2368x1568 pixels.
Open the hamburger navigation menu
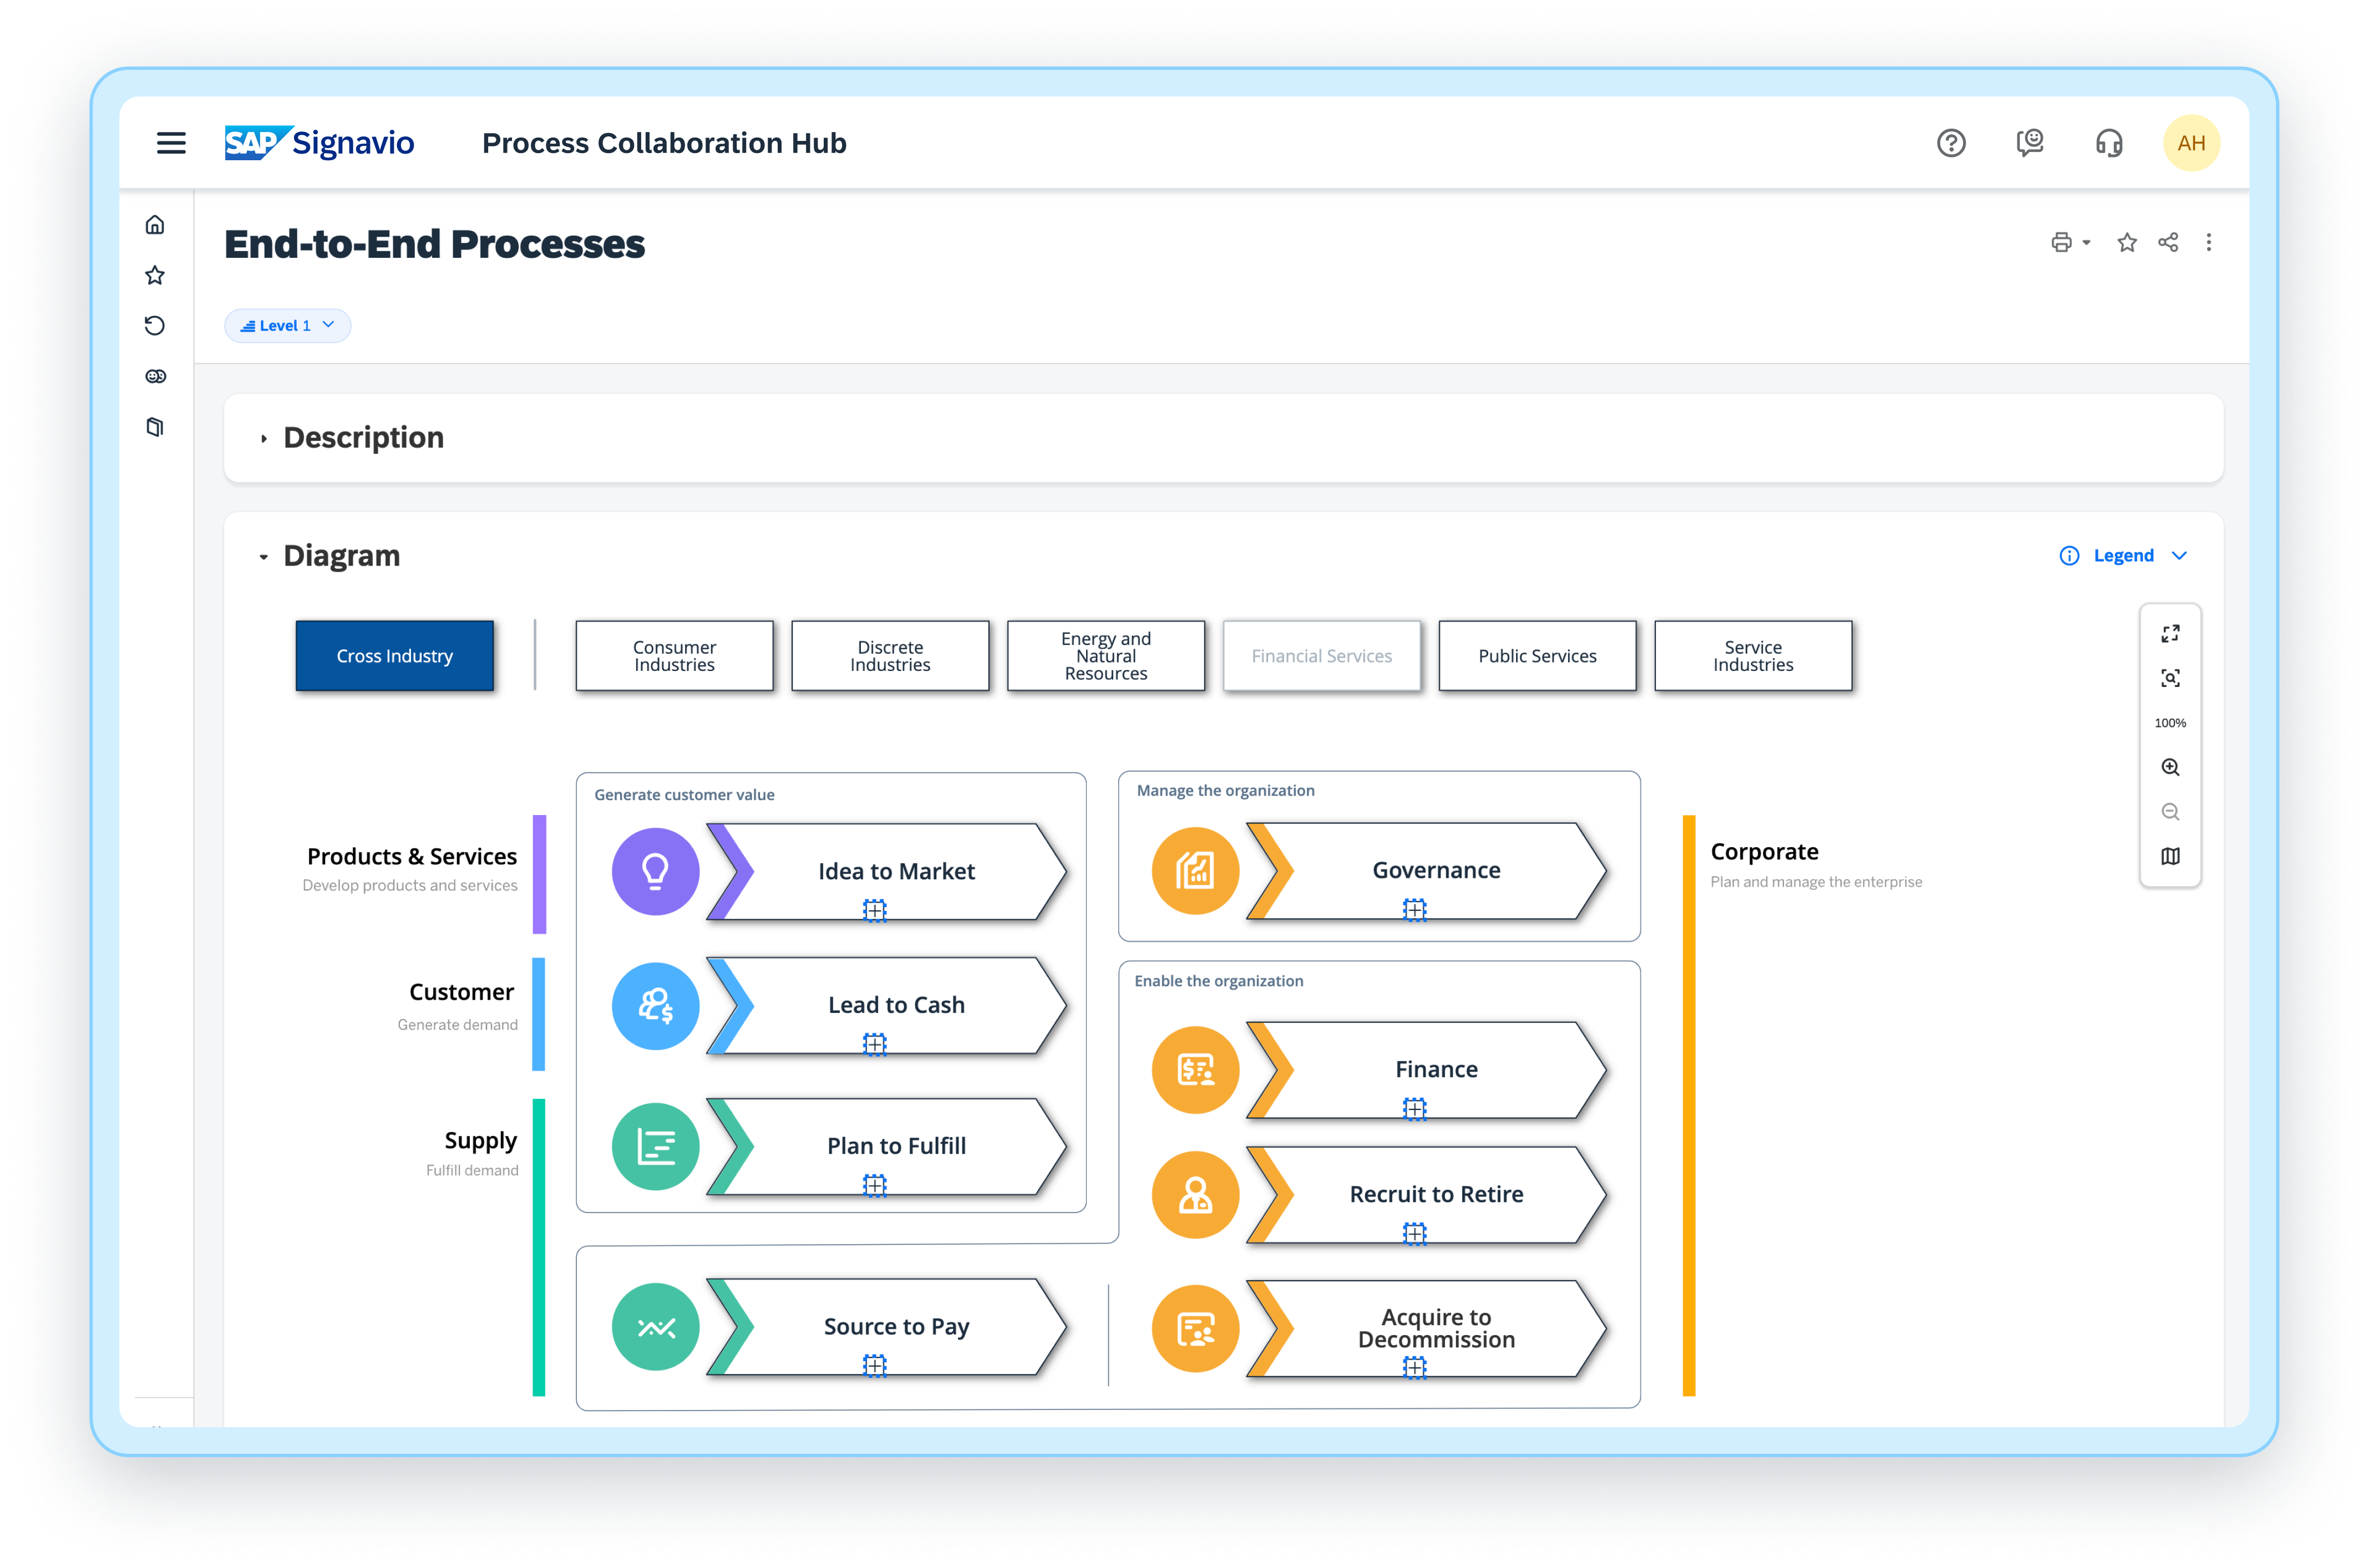171,143
